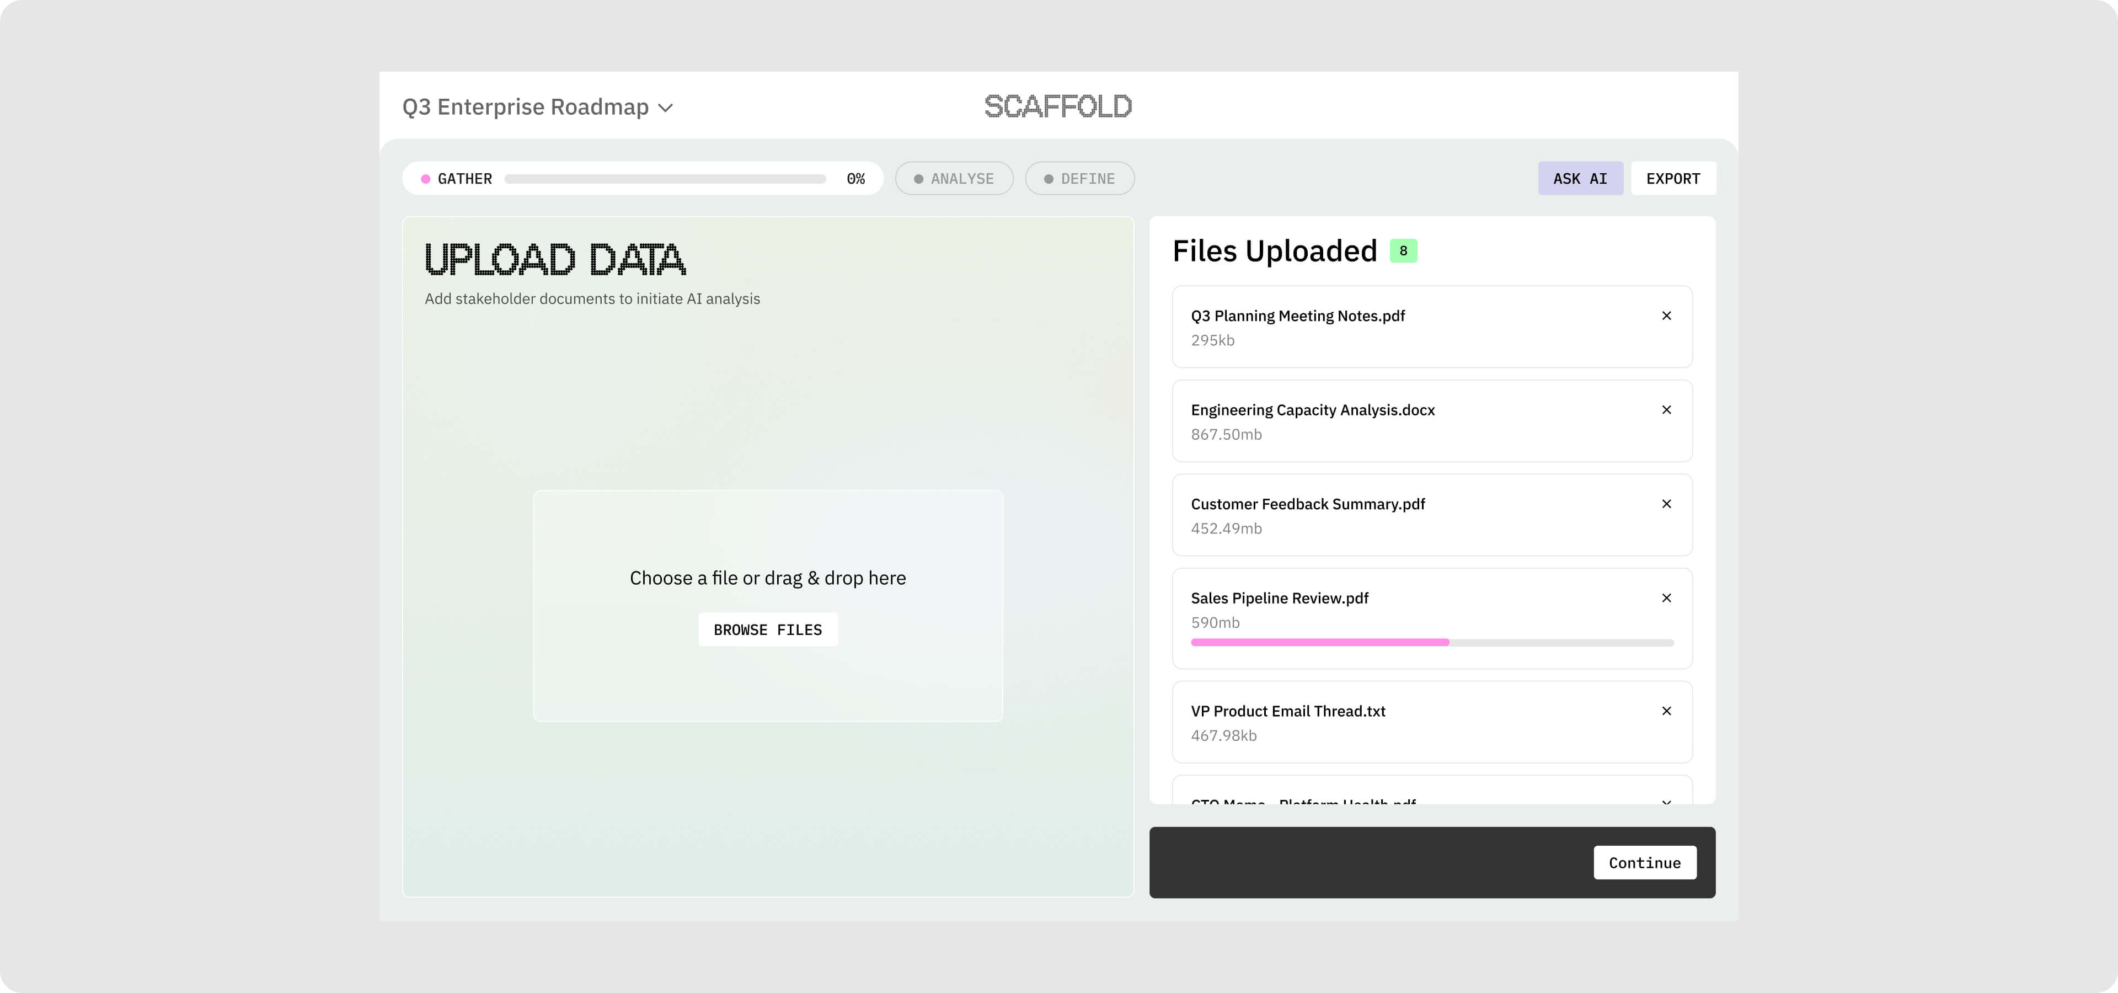This screenshot has width=2118, height=993.
Task: Remove Q3 Planning Meeting Notes.pdf file
Action: click(1666, 316)
